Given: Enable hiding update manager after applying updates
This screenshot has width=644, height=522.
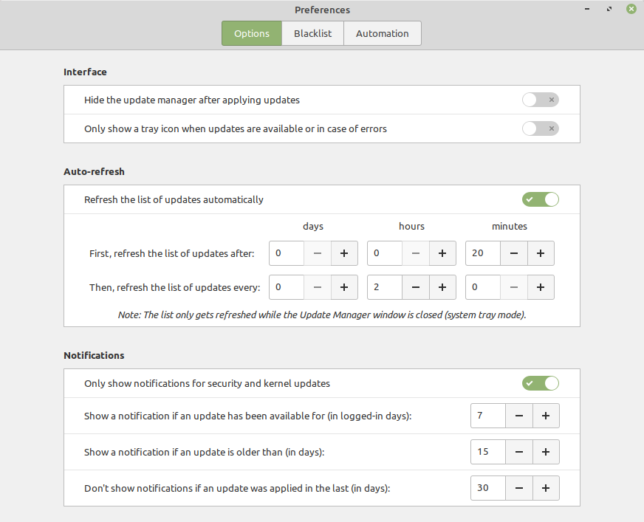Looking at the screenshot, I should coord(540,100).
